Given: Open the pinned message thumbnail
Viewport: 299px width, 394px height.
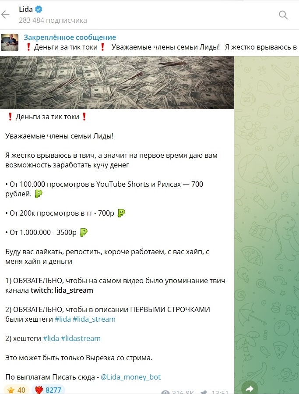Looking at the screenshot, I should [10, 43].
